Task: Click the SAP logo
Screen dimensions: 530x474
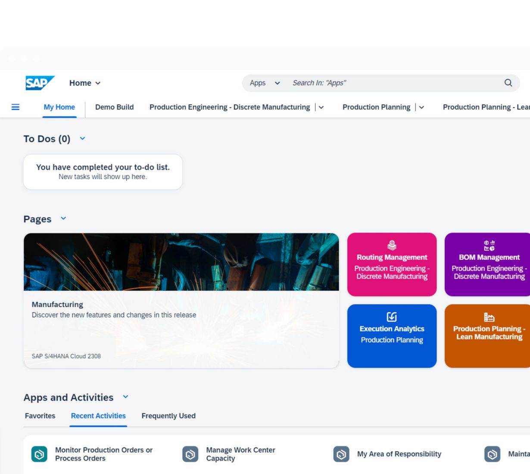Action: [40, 83]
